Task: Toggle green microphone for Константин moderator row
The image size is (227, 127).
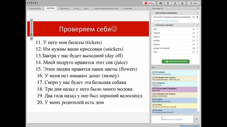Action: pos(197,17)
